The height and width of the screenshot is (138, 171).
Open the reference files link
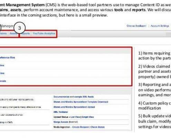coord(7,58)
